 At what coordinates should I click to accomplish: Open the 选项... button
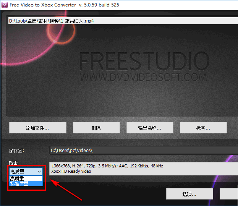[189, 194]
